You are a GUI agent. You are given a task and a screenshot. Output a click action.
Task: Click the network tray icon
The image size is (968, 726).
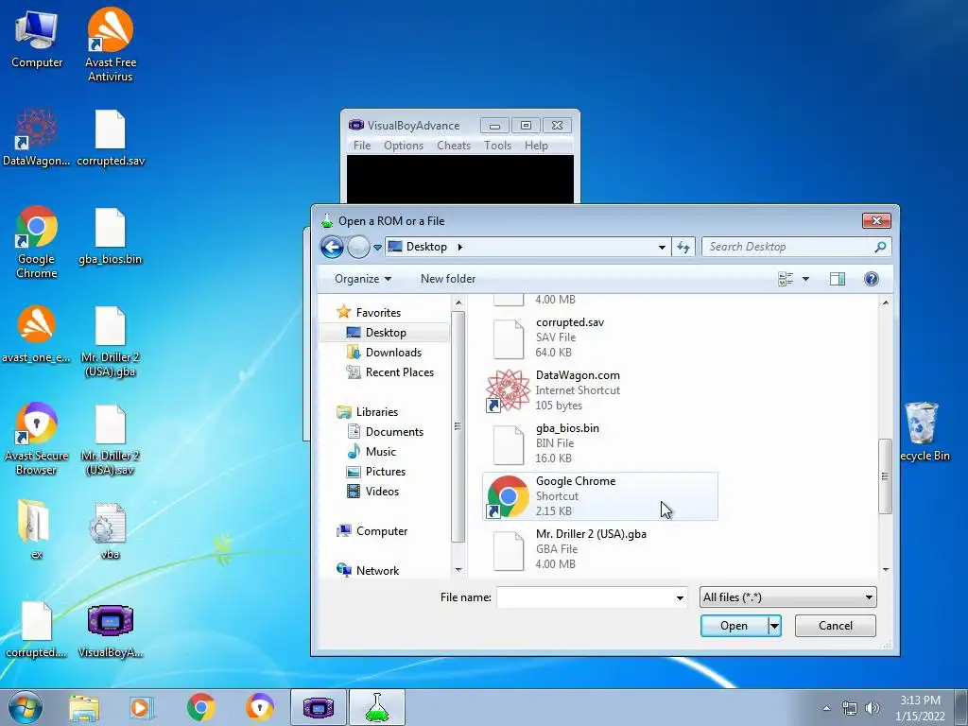(x=850, y=708)
